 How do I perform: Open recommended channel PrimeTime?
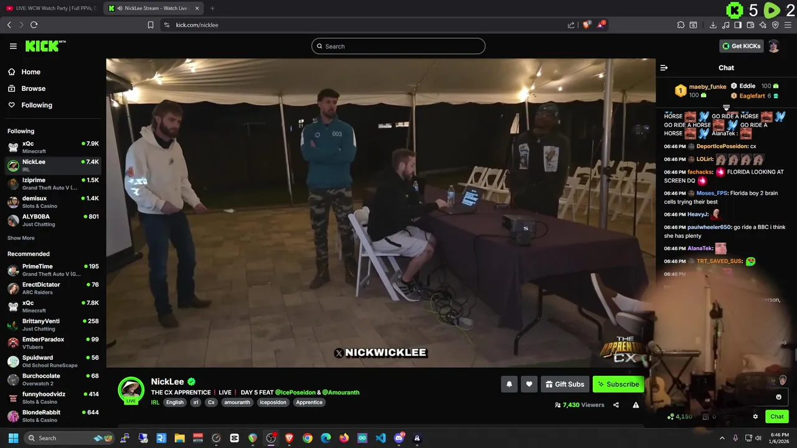[53, 269]
